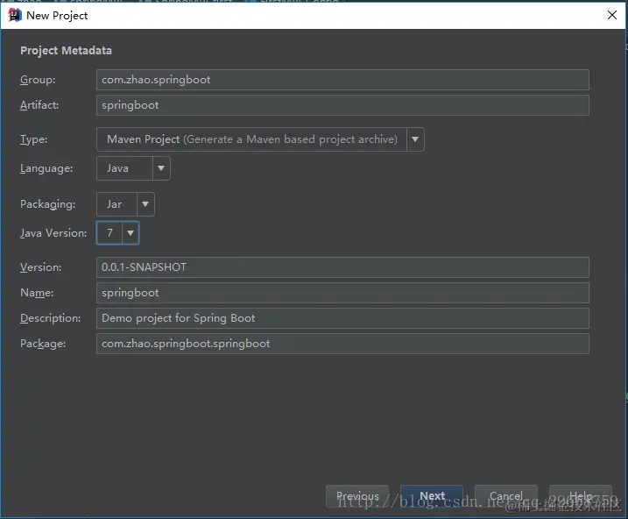
Task: Click the Project Metadata heading
Action: [x=66, y=51]
